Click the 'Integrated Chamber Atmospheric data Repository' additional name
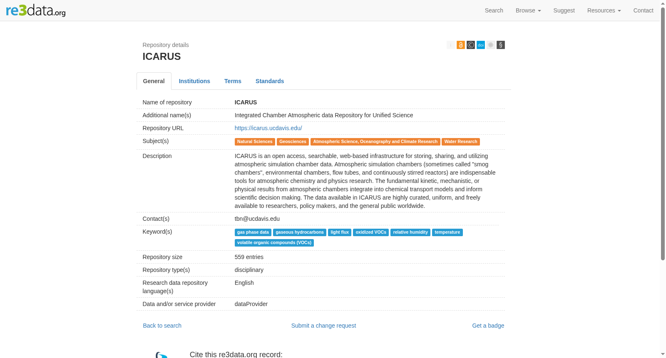The image size is (666, 358). point(324,115)
